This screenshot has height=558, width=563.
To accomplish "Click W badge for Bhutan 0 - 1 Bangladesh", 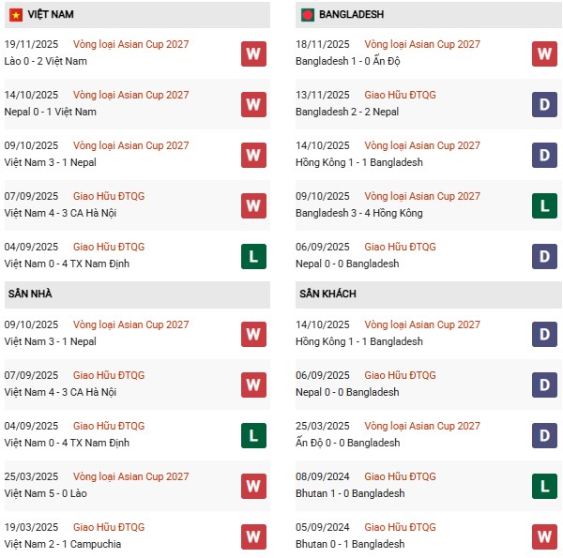I will pos(543,536).
